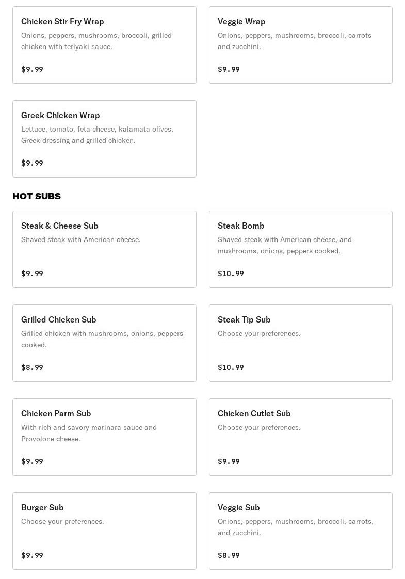Click the Veggie Sub $8.99 price

pyautogui.click(x=229, y=555)
